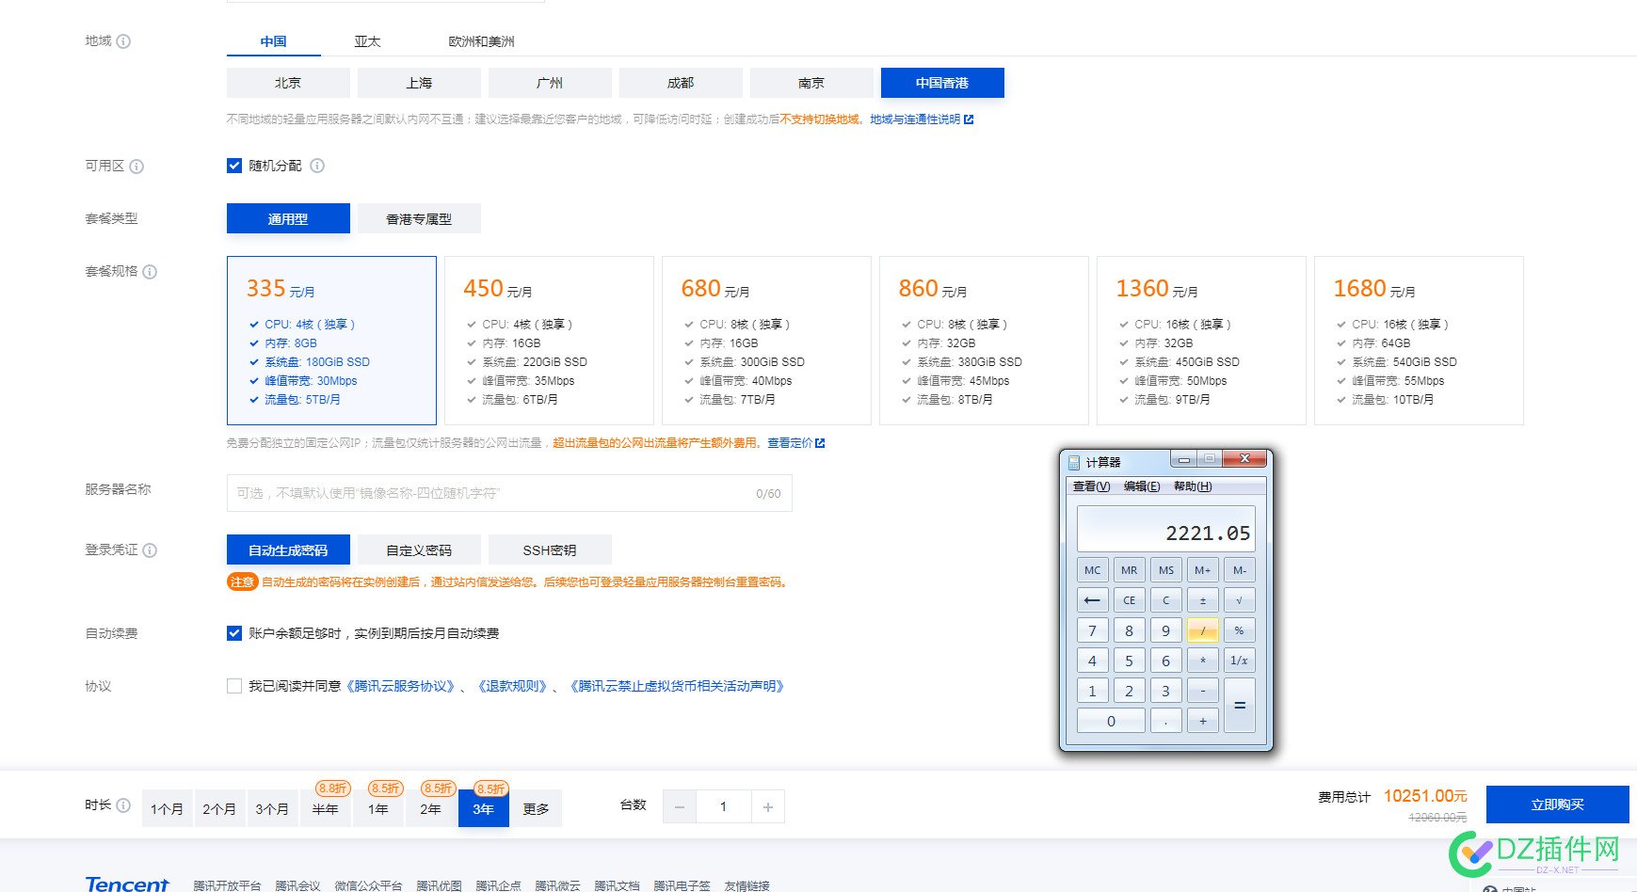The height and width of the screenshot is (892, 1637).
Task: Click the info icon next to 地域
Action: point(123,41)
